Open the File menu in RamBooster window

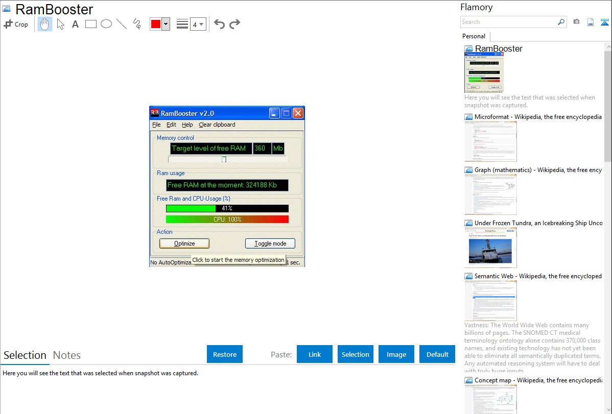pos(156,125)
